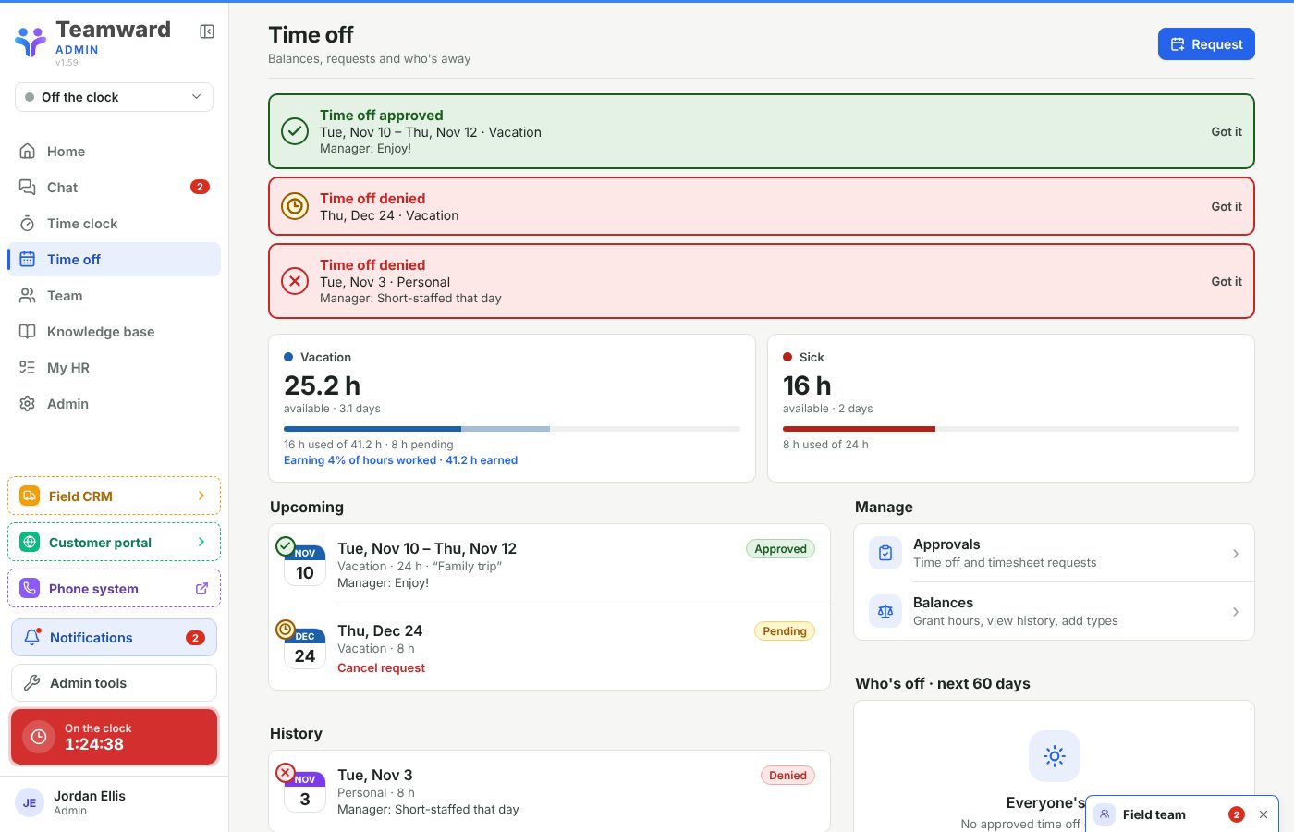Select Time off in the sidebar
The image size is (1294, 832).
(114, 260)
